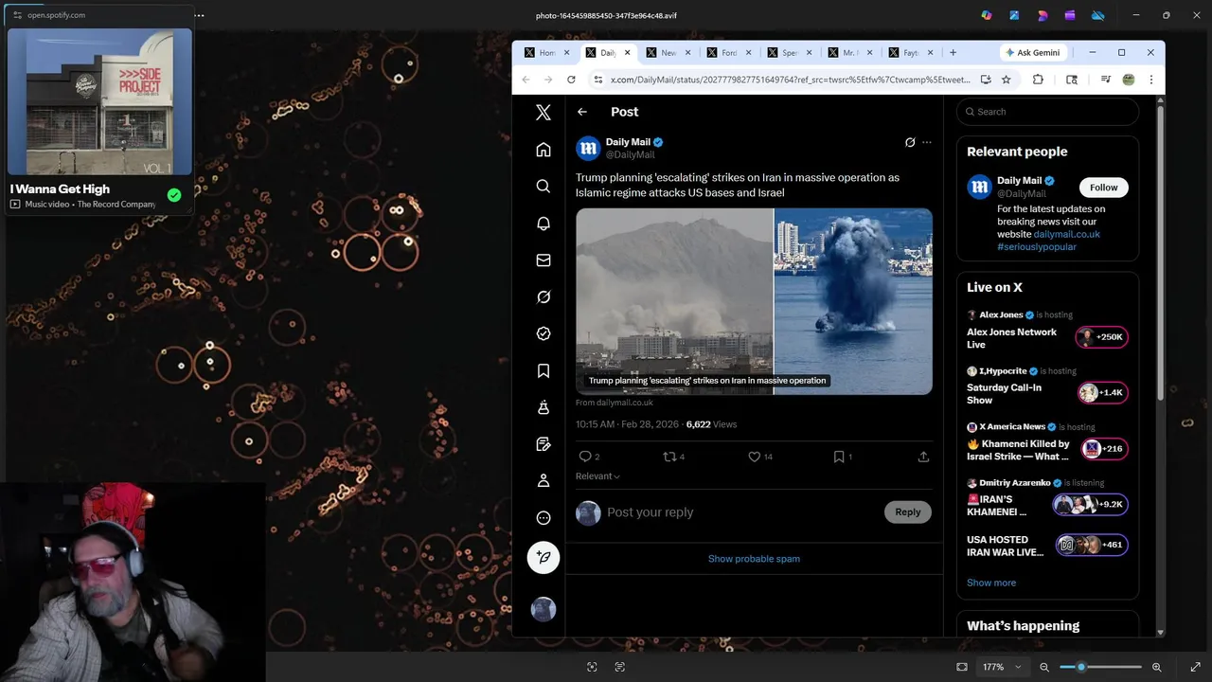Click the Chrome address bar URL

pyautogui.click(x=790, y=80)
